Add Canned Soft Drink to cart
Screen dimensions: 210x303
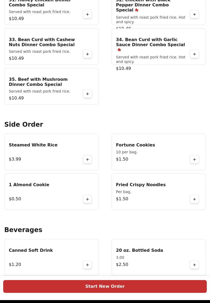coord(87,265)
